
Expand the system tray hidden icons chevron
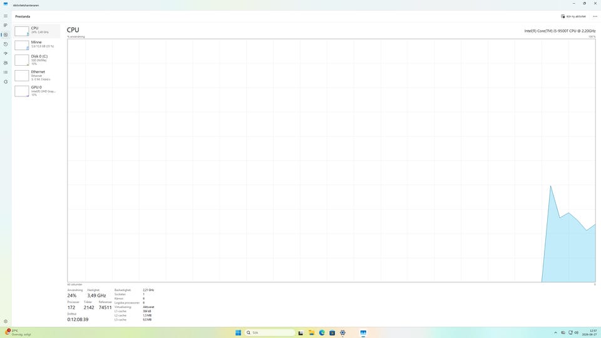[555, 332]
